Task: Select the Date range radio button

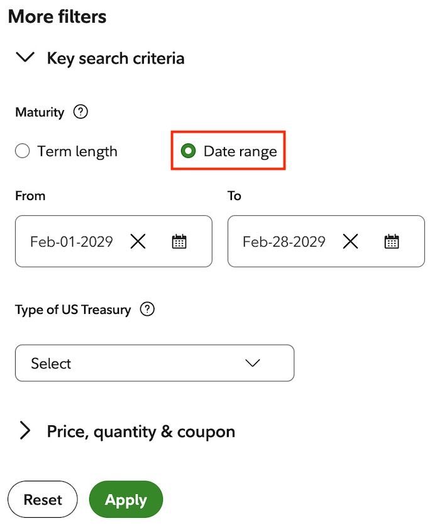Action: pyautogui.click(x=188, y=151)
